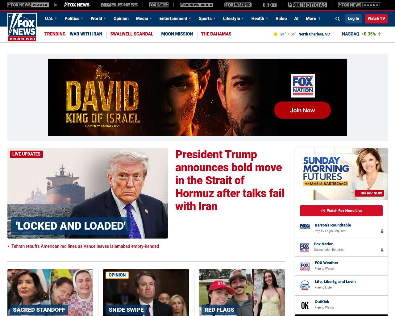The image size is (395, 316).
Task: Open the Life, Liberty, and Levin link
Action: pyautogui.click(x=335, y=282)
